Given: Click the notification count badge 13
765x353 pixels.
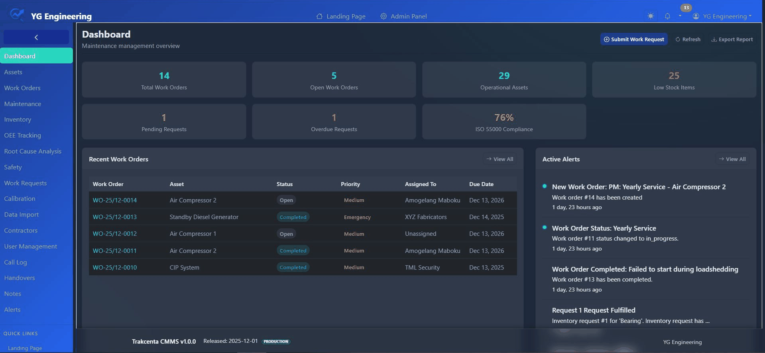Looking at the screenshot, I should point(686,8).
